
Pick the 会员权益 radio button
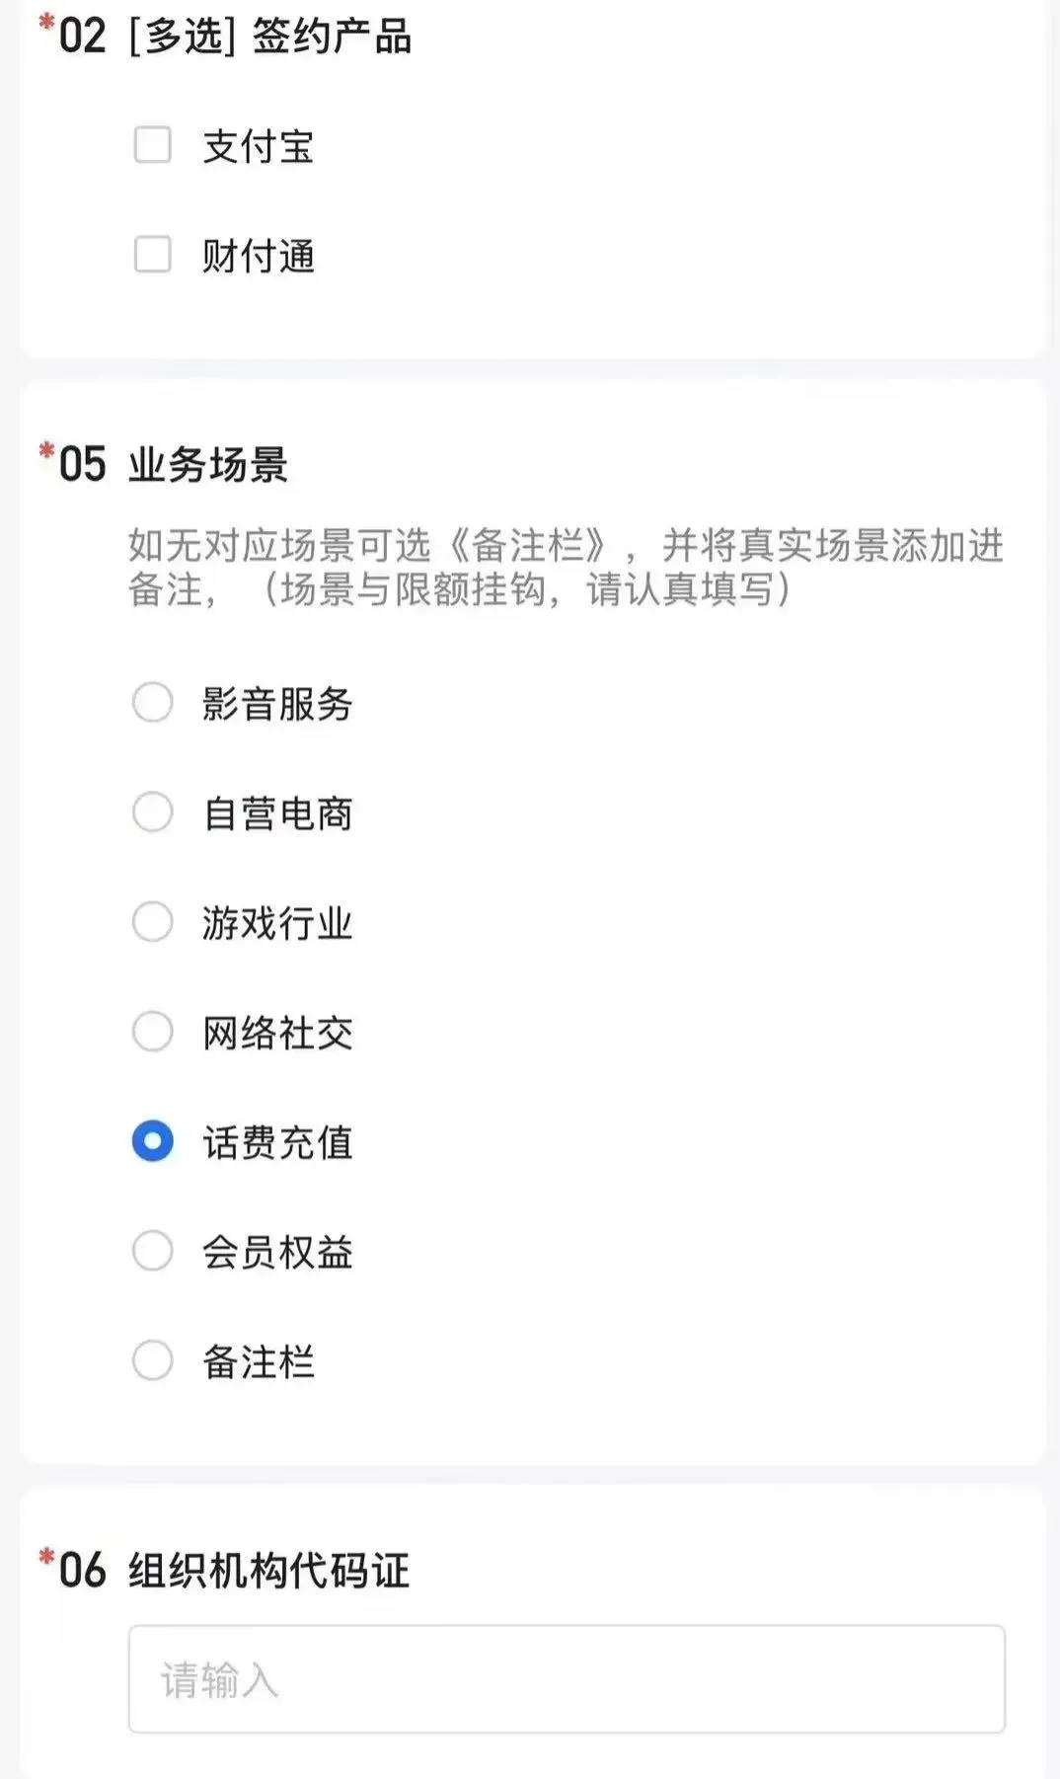tap(153, 1251)
